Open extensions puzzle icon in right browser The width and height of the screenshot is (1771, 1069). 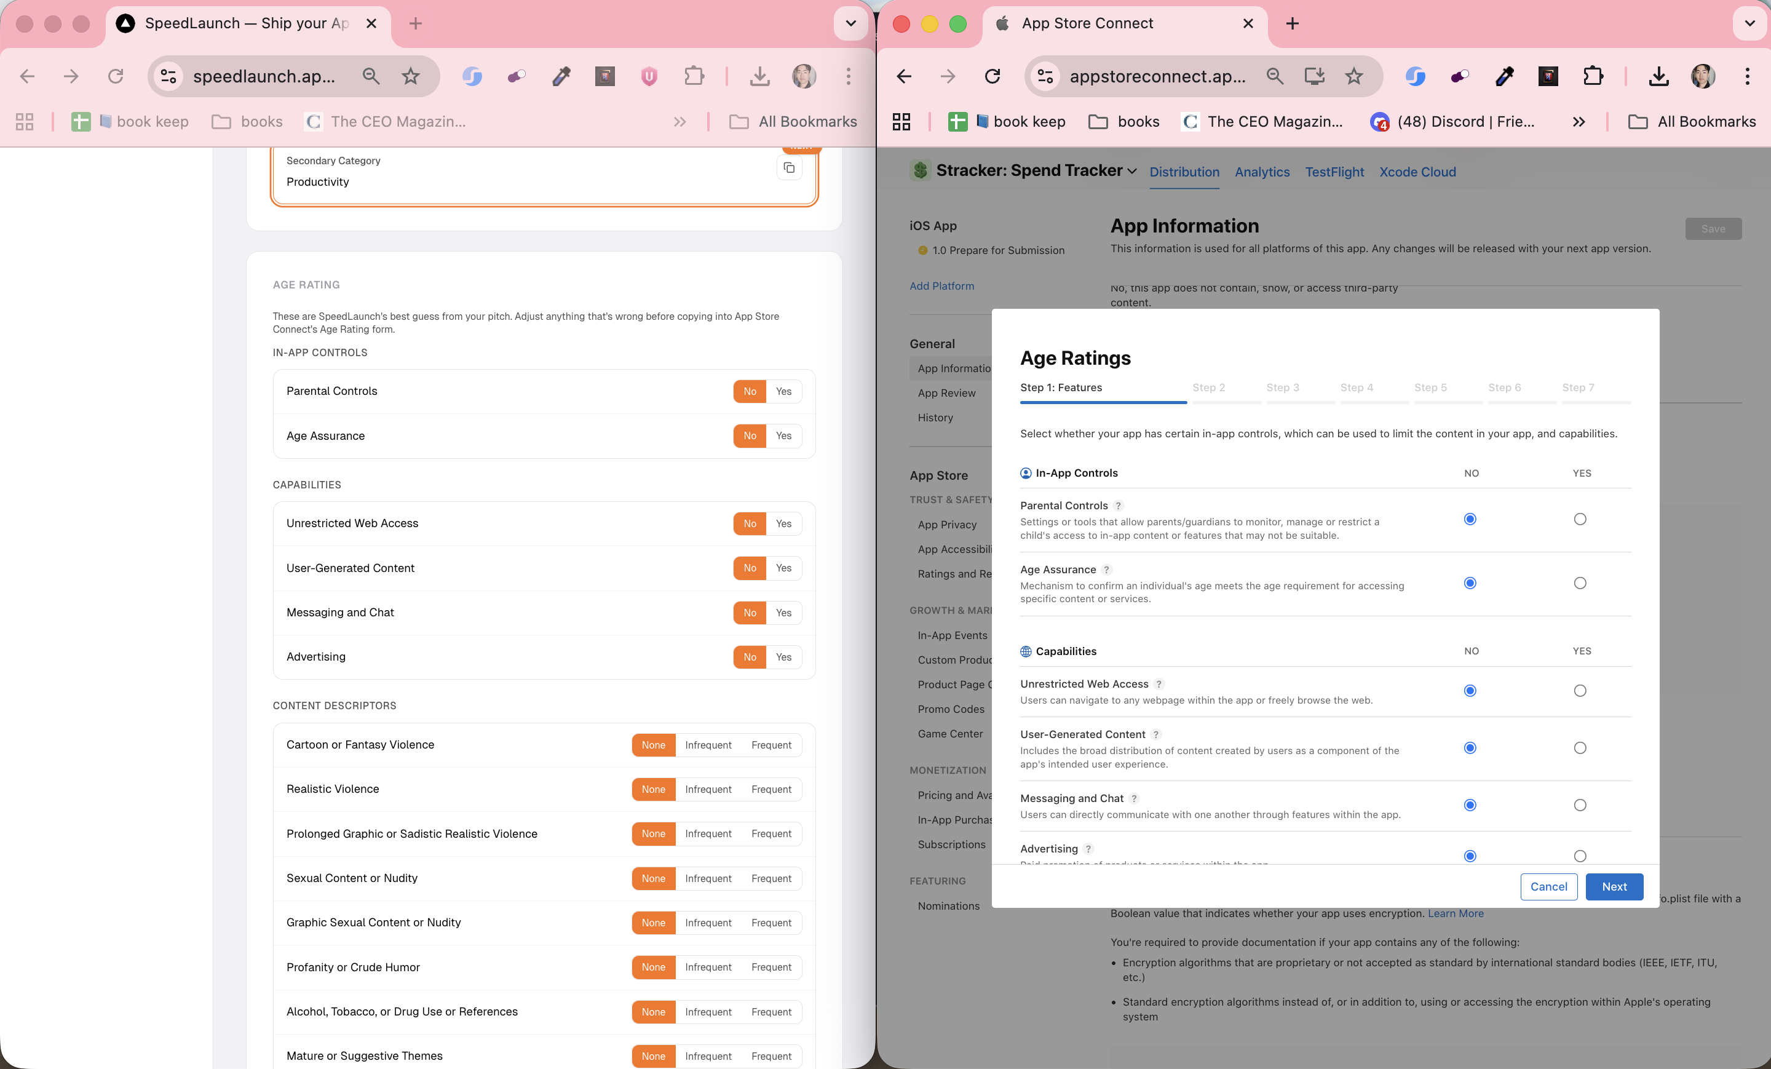tap(1593, 76)
